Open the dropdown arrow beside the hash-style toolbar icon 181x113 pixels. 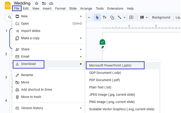[x=147, y=18]
